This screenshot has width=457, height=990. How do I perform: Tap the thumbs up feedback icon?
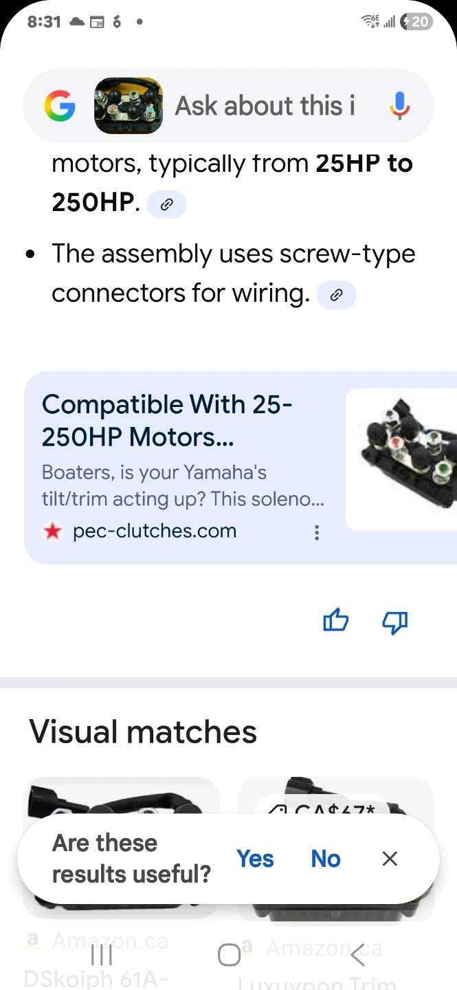pos(335,621)
